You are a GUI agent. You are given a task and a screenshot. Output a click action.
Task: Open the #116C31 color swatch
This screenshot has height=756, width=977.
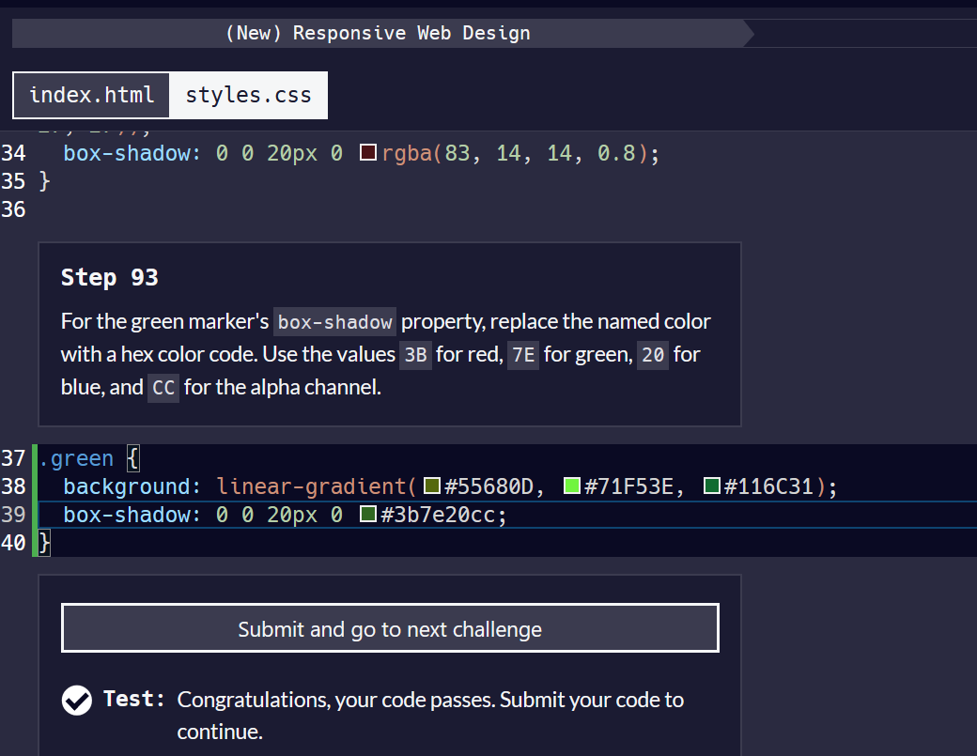point(711,486)
